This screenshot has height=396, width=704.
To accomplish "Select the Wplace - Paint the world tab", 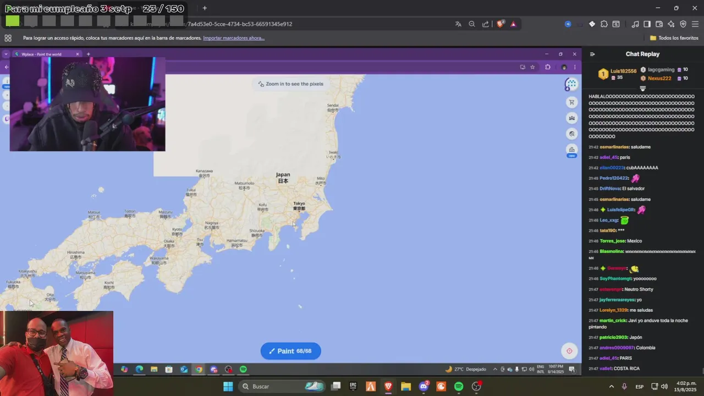I will click(x=45, y=54).
